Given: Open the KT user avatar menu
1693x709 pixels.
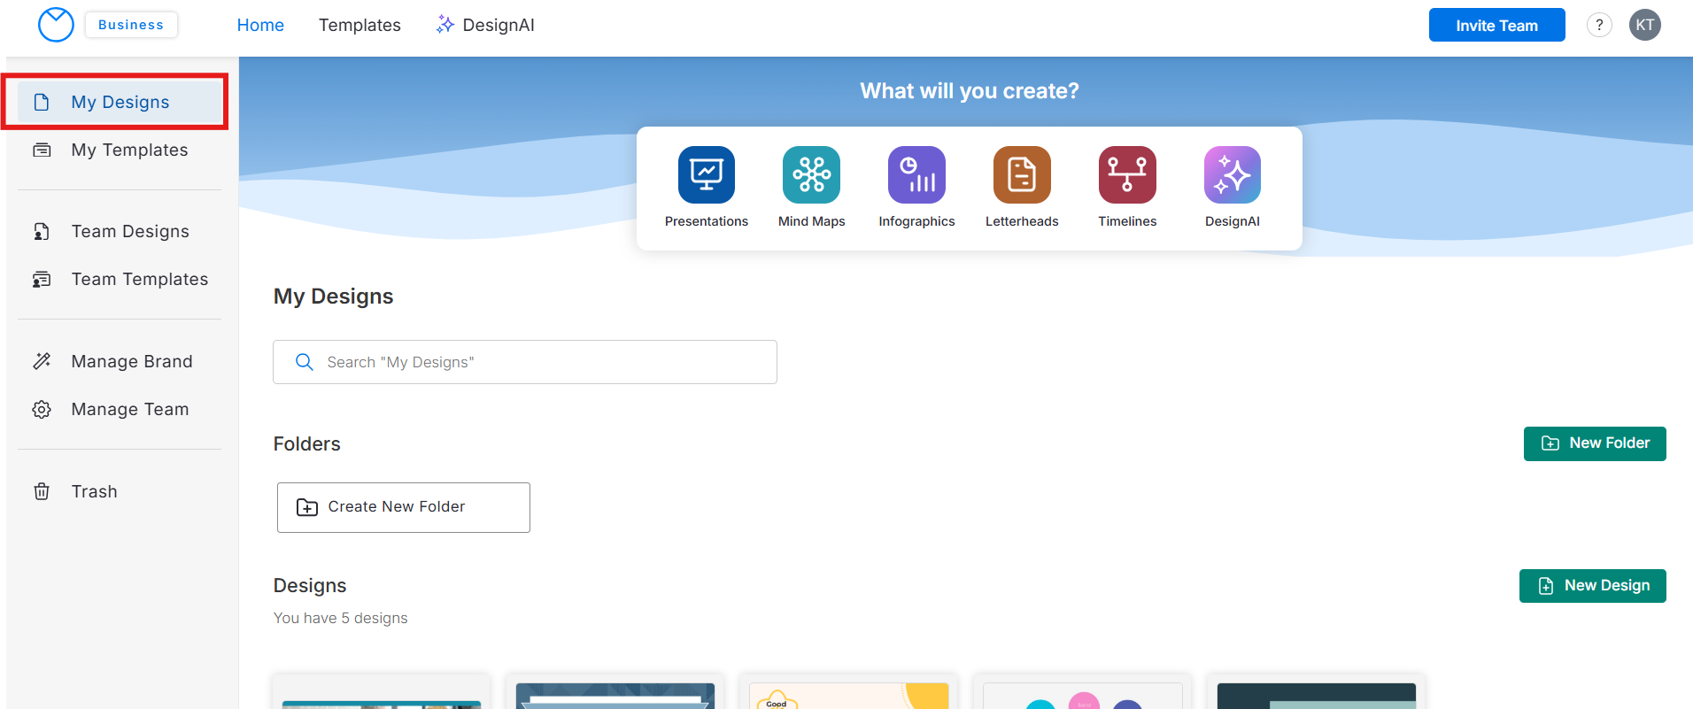Looking at the screenshot, I should coord(1644,25).
